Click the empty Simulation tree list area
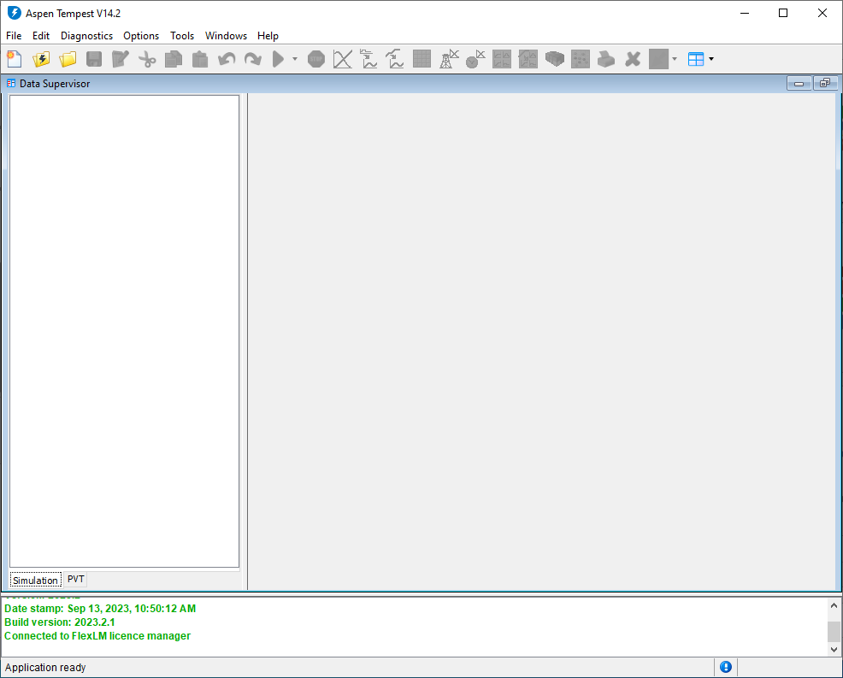This screenshot has height=678, width=843. point(124,331)
